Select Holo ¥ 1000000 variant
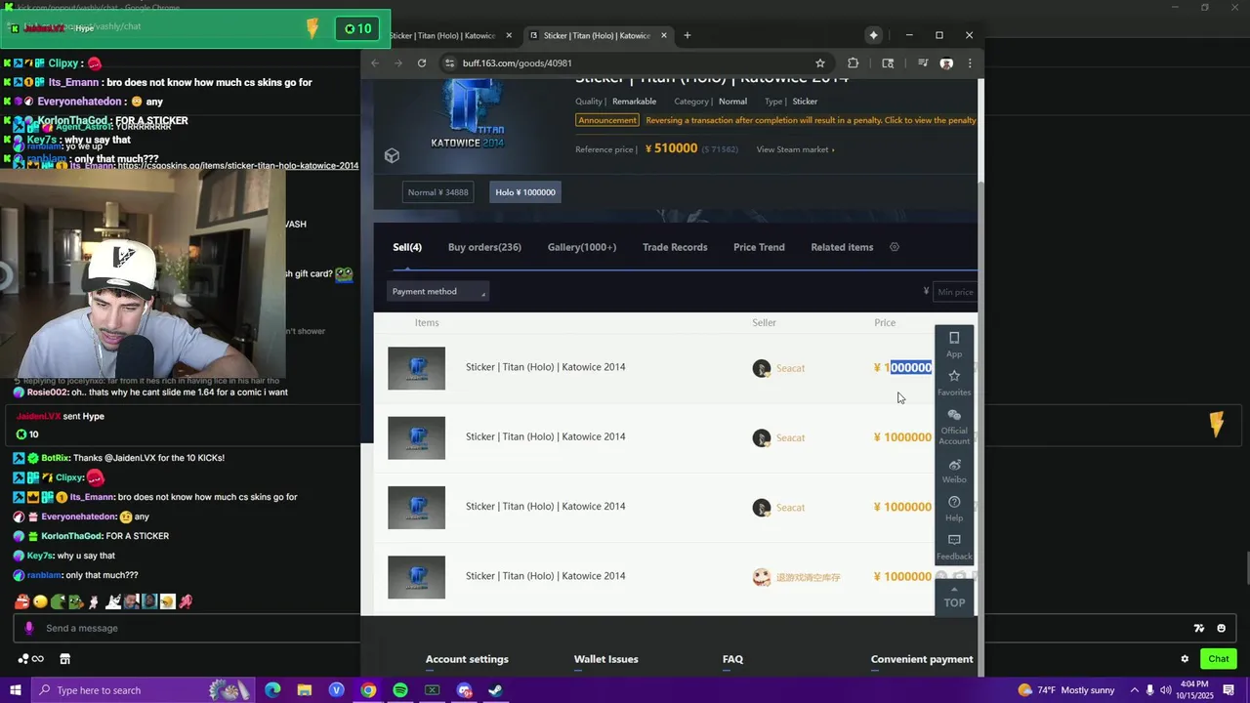The width and height of the screenshot is (1250, 703). pyautogui.click(x=525, y=192)
